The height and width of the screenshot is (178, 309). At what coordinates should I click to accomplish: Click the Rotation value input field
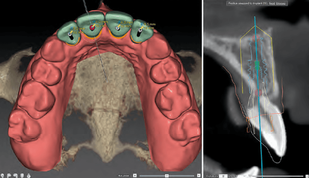(x=223, y=176)
